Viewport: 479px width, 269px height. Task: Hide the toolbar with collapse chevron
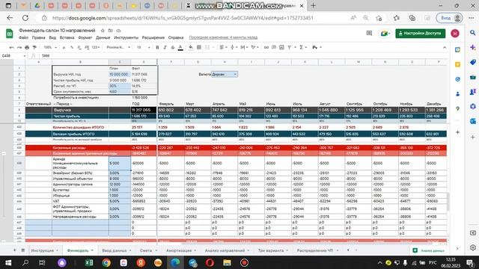[x=445, y=48]
